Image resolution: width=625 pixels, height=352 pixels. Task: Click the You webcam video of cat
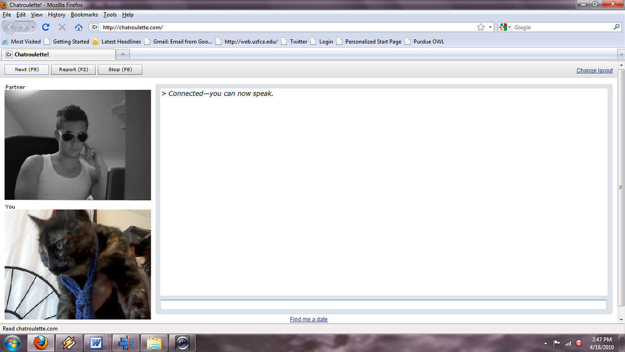(78, 264)
